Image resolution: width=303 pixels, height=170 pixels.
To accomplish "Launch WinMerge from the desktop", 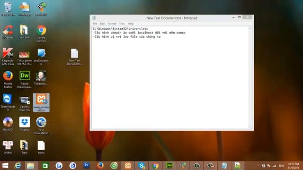I will coord(25,9).
